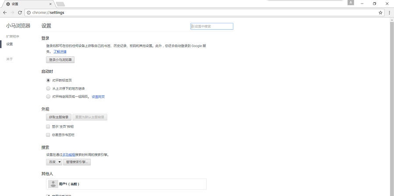
Task: Click the 其他人 section heading
Action: click(47, 174)
